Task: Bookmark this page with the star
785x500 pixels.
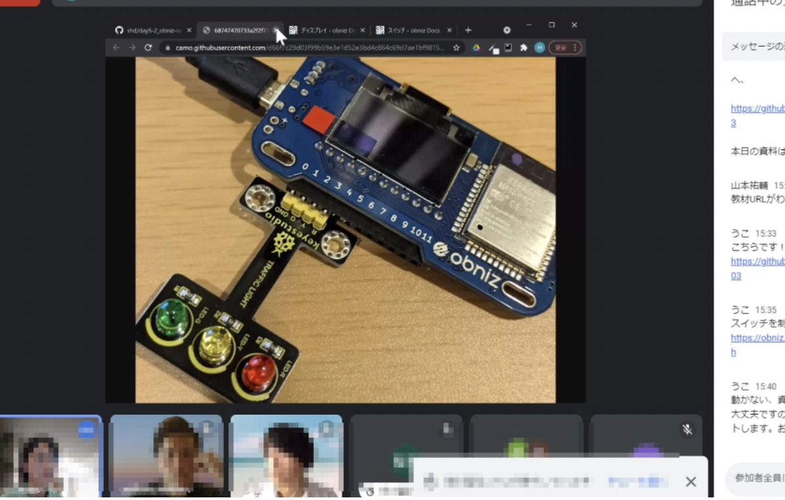Action: tap(456, 47)
